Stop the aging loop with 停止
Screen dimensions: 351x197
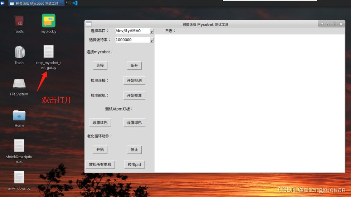[134, 149]
